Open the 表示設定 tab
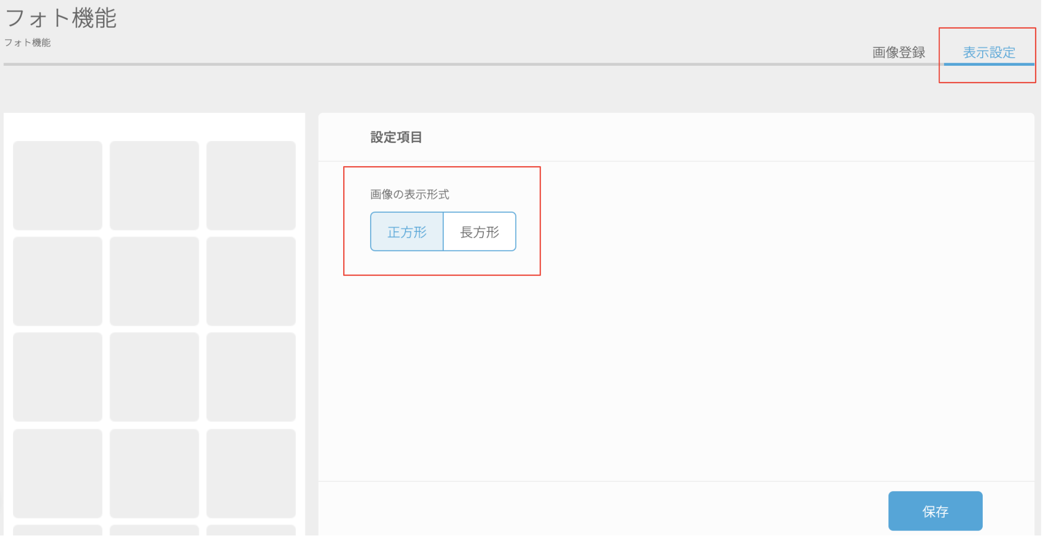The height and width of the screenshot is (539, 1043). [989, 52]
